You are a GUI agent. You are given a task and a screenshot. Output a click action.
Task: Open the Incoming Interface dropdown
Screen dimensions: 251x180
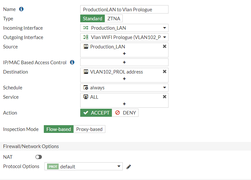click(124, 28)
